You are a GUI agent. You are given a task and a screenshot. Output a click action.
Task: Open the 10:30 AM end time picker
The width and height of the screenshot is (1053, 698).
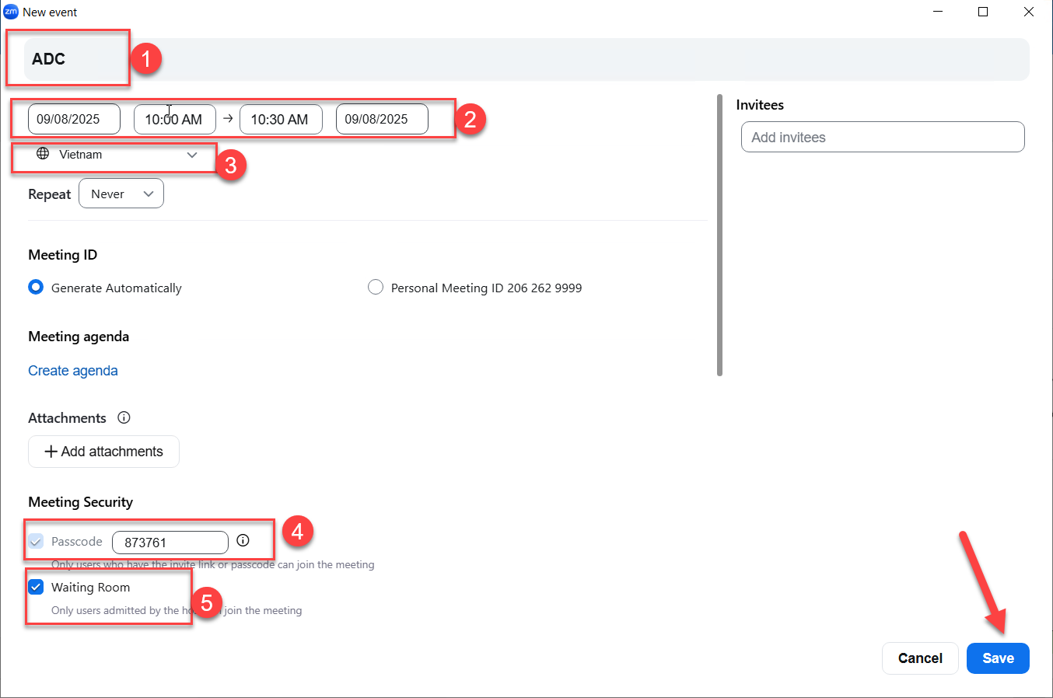(x=280, y=119)
